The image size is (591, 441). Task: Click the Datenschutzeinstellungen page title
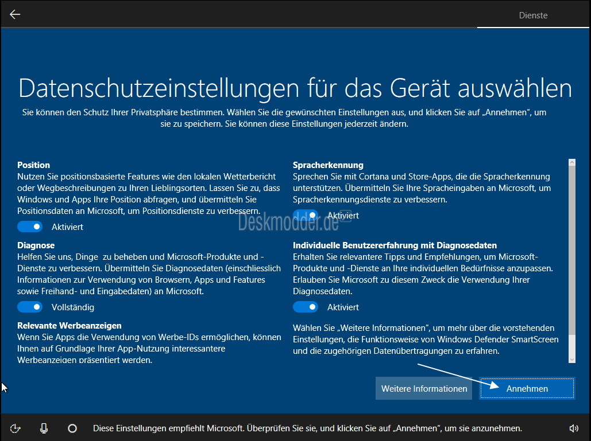(x=295, y=88)
